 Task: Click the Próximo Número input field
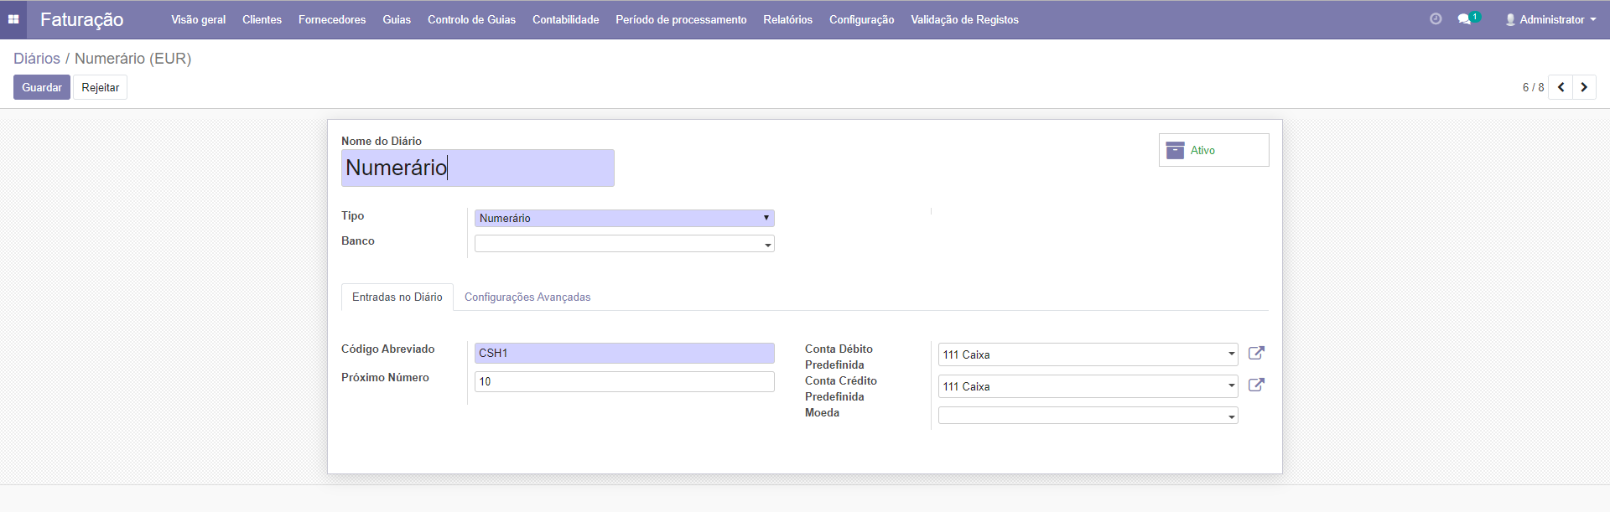pyautogui.click(x=624, y=382)
